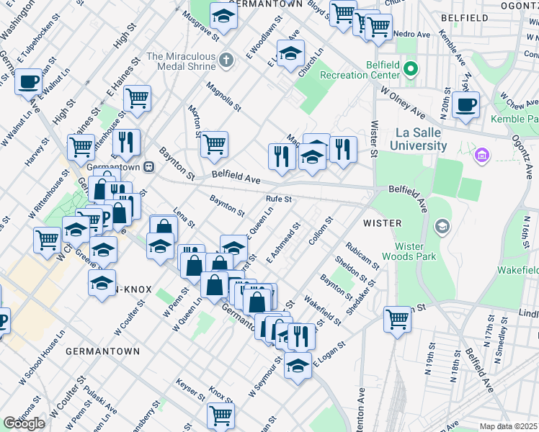The width and height of the screenshot is (539, 432).
Task: Click the coffee cup marker near W Chew Ave
Action: click(x=465, y=107)
